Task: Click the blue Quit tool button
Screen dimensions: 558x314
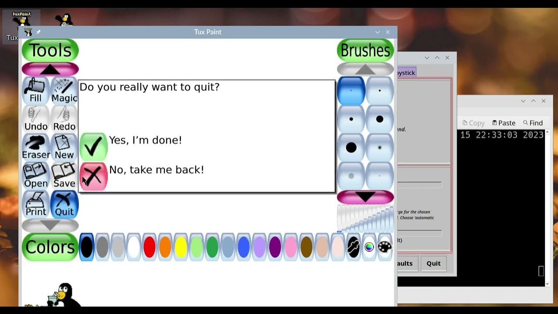Action: (64, 204)
